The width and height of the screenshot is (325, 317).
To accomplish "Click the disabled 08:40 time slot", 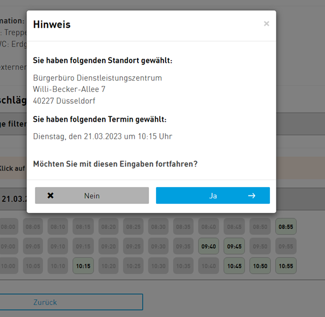I will pos(208,227).
